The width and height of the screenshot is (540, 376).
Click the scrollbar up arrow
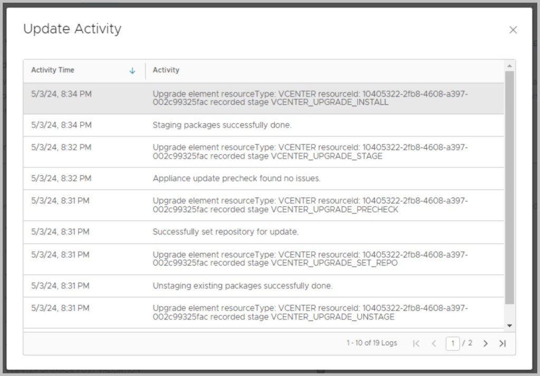point(509,66)
